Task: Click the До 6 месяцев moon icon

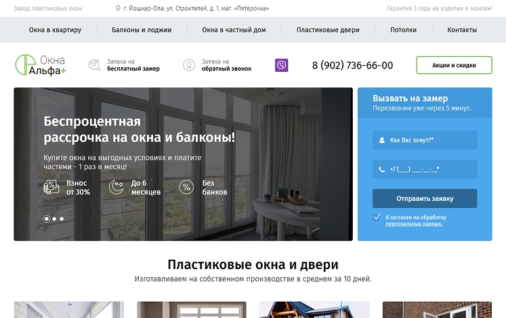Action: [x=117, y=187]
